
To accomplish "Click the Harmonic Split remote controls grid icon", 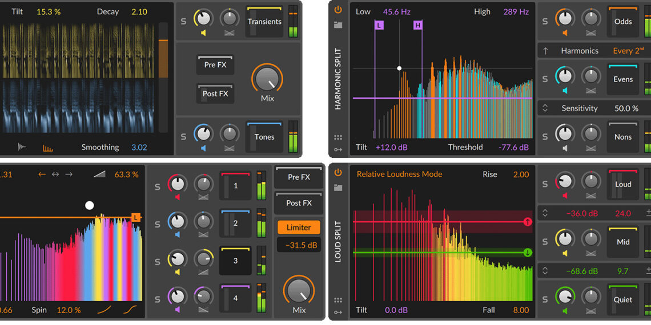I will [338, 137].
